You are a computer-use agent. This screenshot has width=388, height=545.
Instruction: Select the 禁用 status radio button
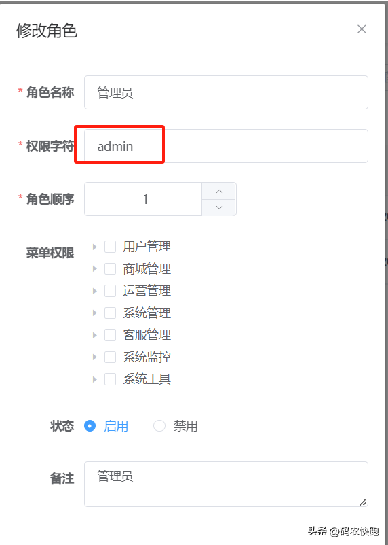tap(159, 426)
